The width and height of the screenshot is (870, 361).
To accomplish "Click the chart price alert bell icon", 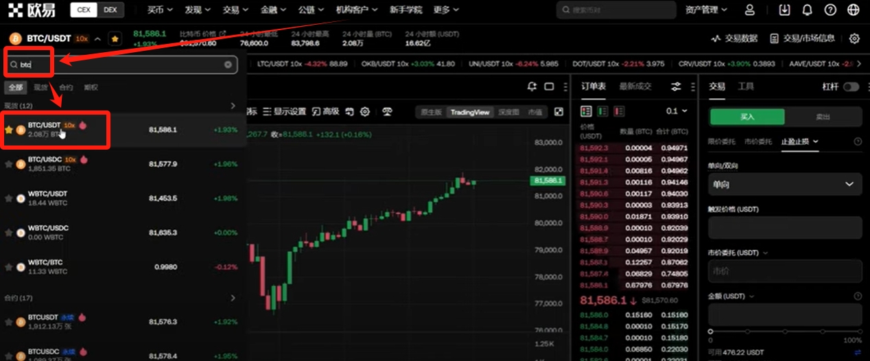I will tap(532, 86).
